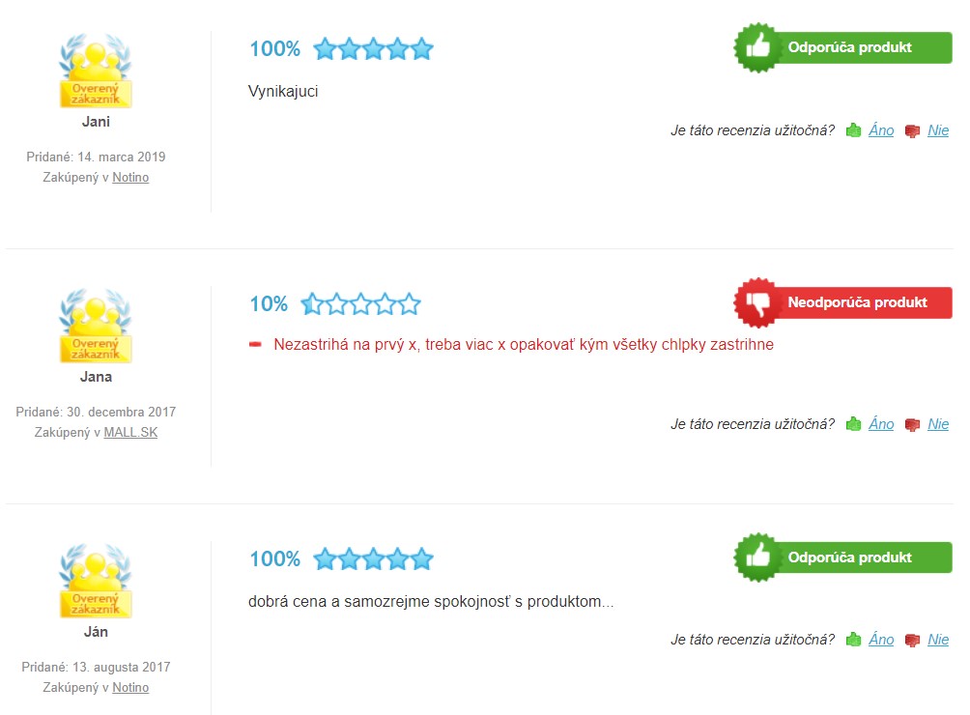Click green thumbs-up icon on Jani's review
The width and height of the screenshot is (970, 715).
(x=853, y=130)
